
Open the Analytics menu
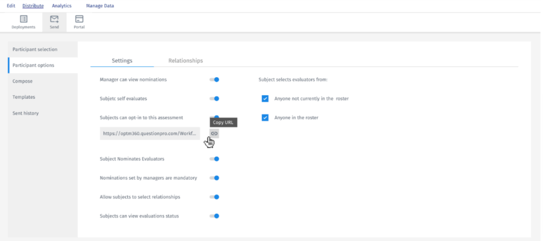(x=62, y=6)
